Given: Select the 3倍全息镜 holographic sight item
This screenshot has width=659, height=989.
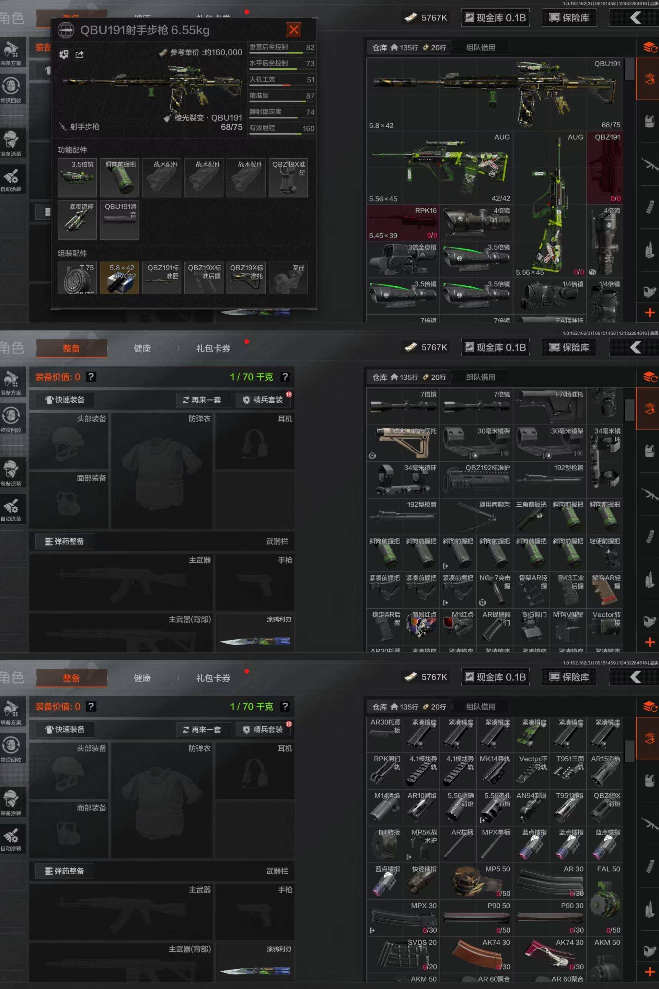Looking at the screenshot, I should point(403,259).
